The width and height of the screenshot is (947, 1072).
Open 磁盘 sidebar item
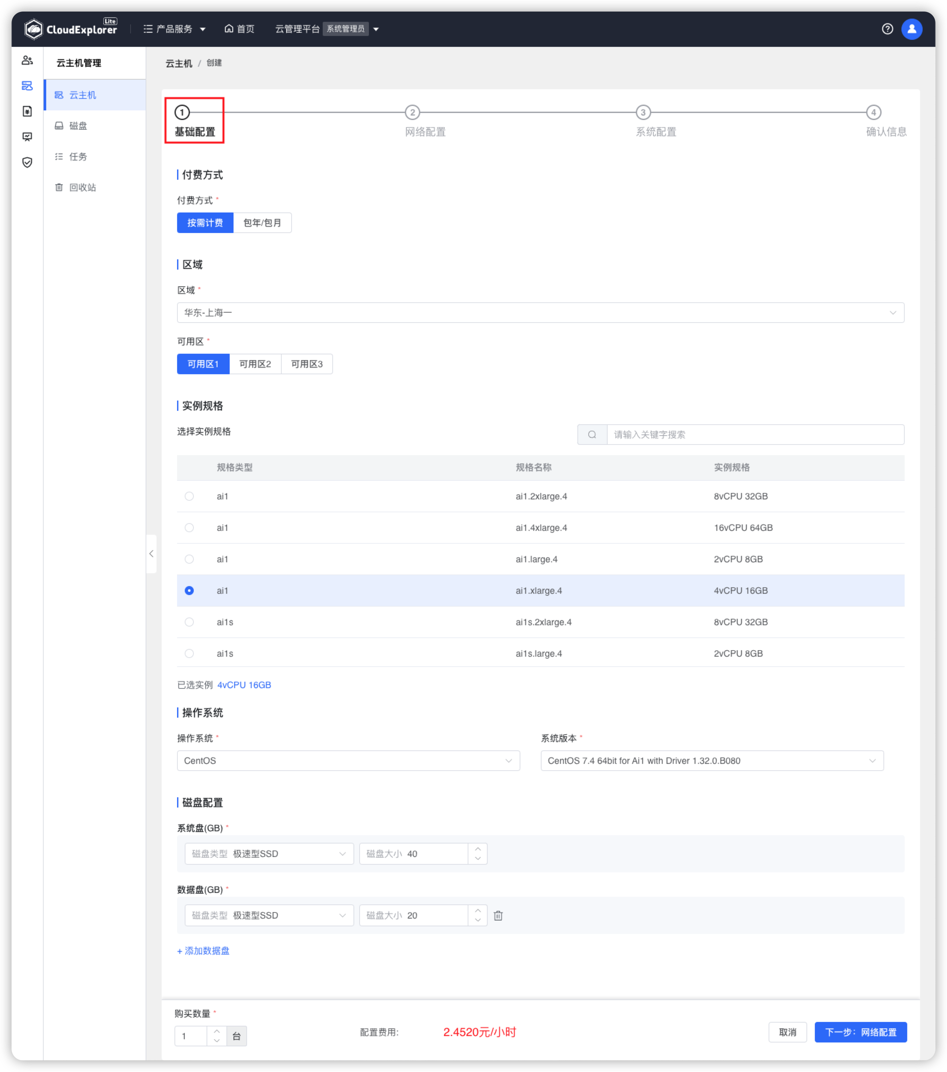95,126
